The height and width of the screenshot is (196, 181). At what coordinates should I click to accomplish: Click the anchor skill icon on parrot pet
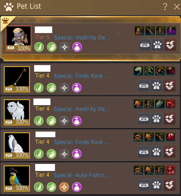[x=170, y=170]
